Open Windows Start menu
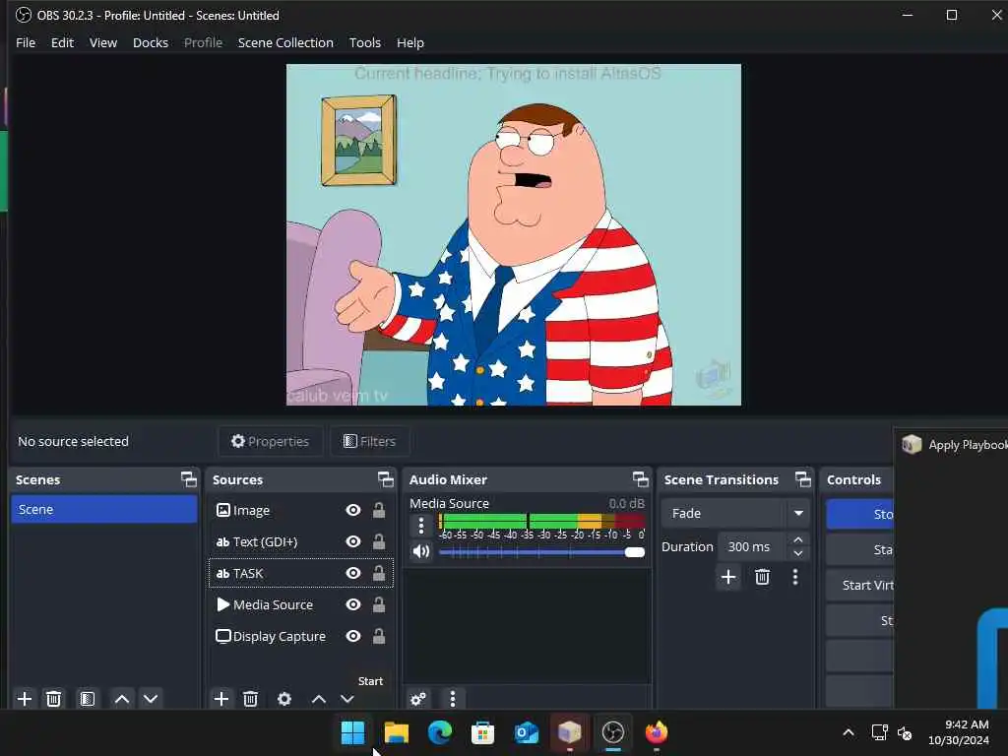Image resolution: width=1008 pixels, height=756 pixels. [352, 732]
